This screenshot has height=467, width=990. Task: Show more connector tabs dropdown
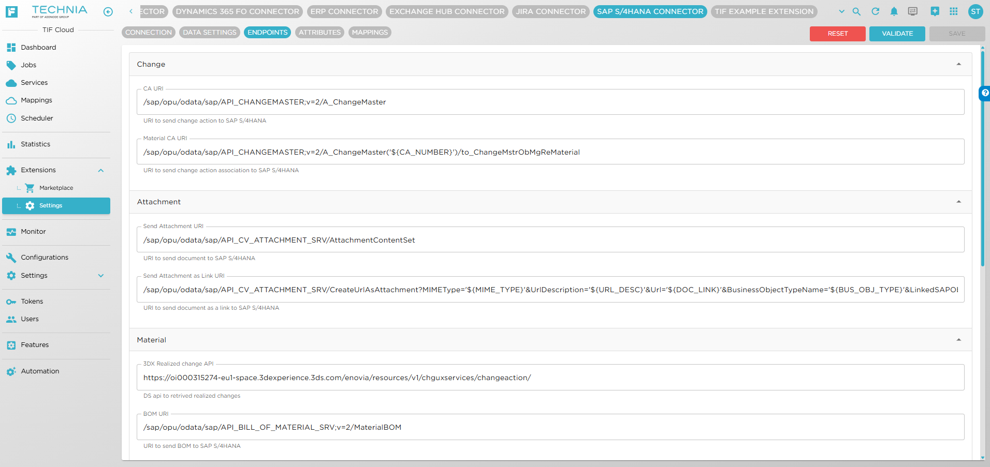point(841,11)
